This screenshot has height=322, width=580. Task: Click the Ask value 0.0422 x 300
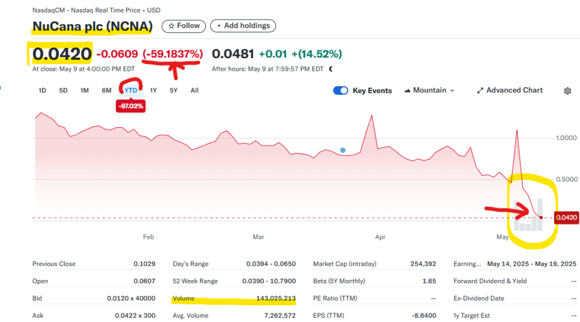pyautogui.click(x=135, y=315)
